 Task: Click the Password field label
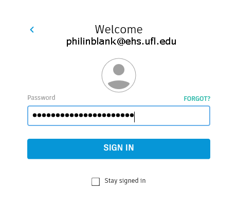coord(41,98)
